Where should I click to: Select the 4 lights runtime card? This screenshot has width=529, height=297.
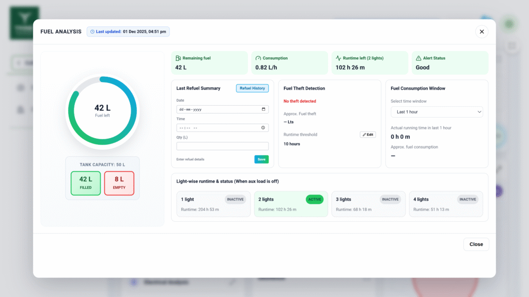[446, 204]
